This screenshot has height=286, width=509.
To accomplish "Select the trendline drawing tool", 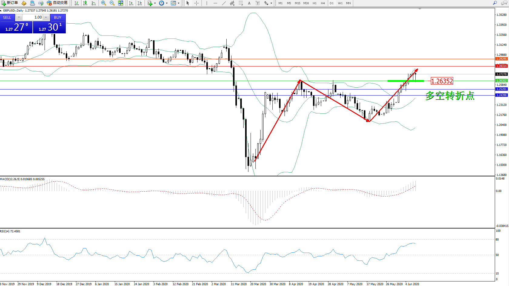I will point(224,3).
